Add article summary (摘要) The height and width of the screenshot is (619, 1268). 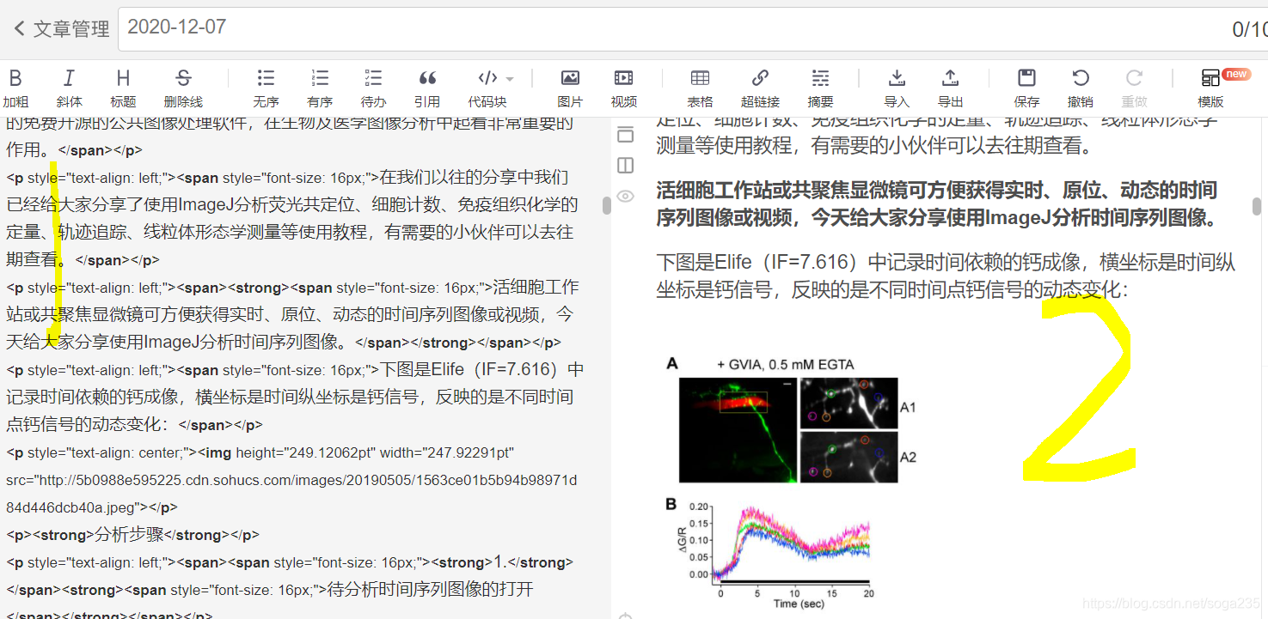point(820,88)
